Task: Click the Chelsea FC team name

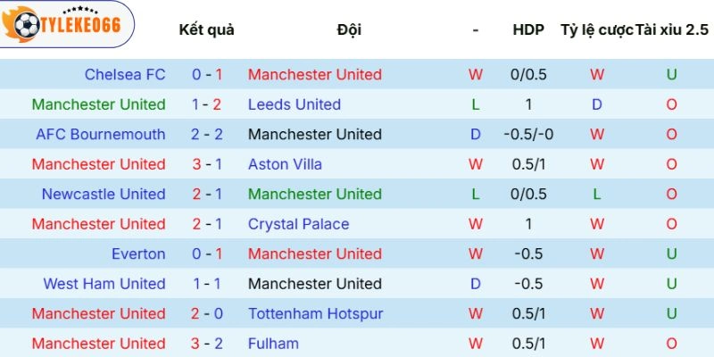Action: pos(125,75)
